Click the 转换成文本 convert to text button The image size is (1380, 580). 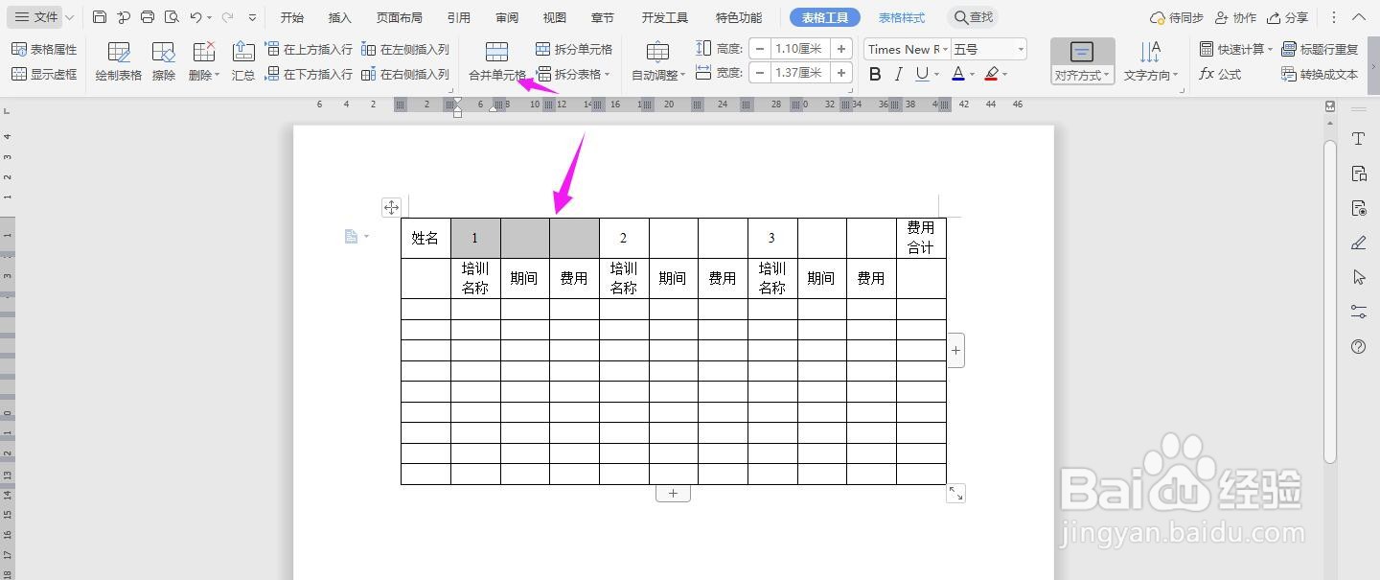click(x=1320, y=74)
